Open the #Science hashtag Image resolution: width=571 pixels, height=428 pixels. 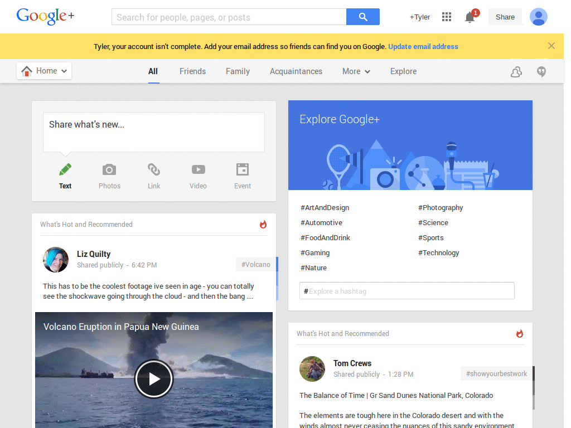click(433, 222)
